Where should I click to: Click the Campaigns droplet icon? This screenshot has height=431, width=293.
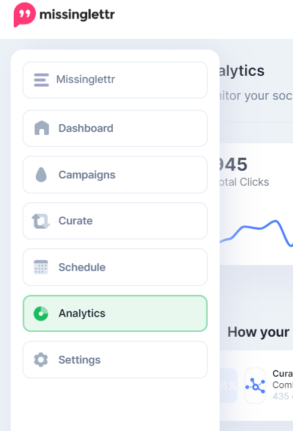click(x=41, y=174)
